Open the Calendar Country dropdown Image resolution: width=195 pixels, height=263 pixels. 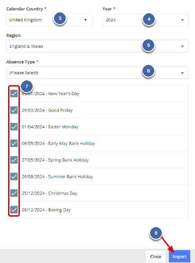[x=49, y=20]
